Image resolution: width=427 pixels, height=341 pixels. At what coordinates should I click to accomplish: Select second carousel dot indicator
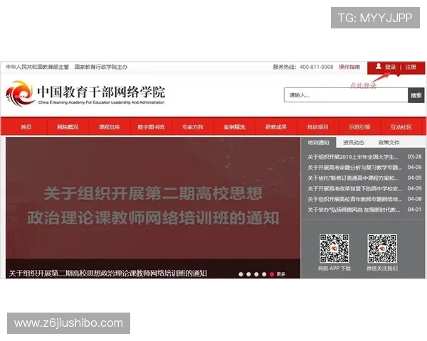(248, 274)
